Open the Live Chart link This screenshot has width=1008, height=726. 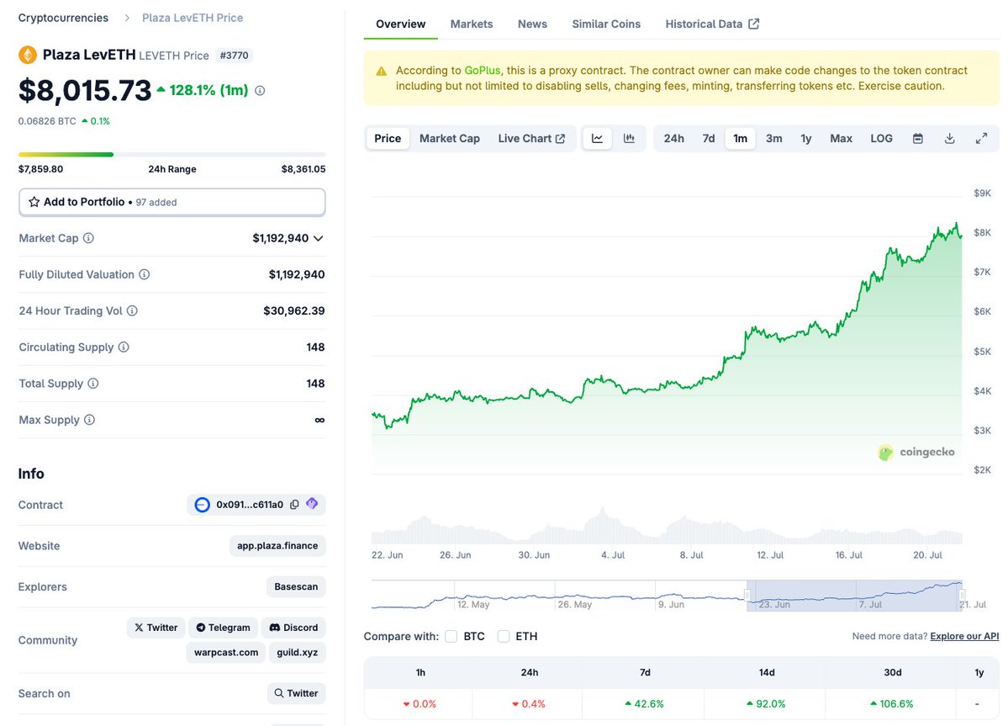531,138
